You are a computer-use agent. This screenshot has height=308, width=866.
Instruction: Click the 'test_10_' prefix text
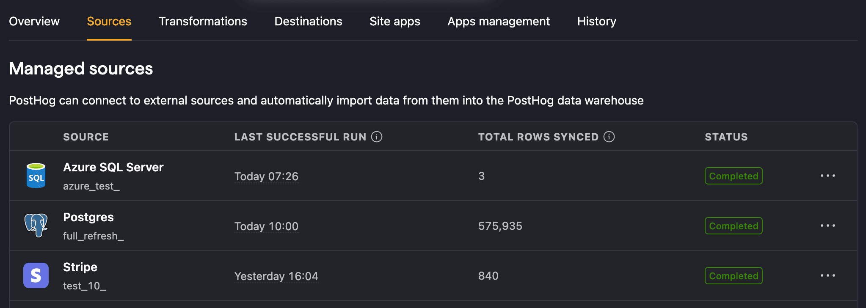pyautogui.click(x=85, y=286)
